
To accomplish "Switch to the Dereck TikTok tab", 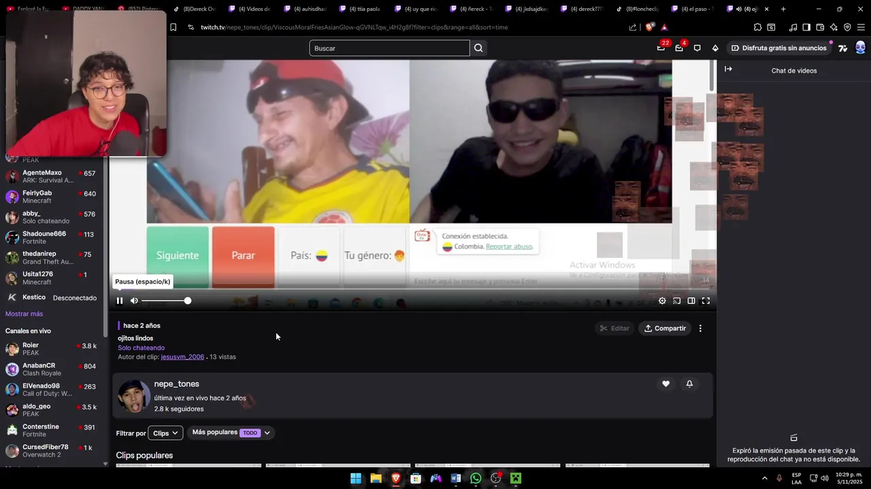I will tap(194, 9).
